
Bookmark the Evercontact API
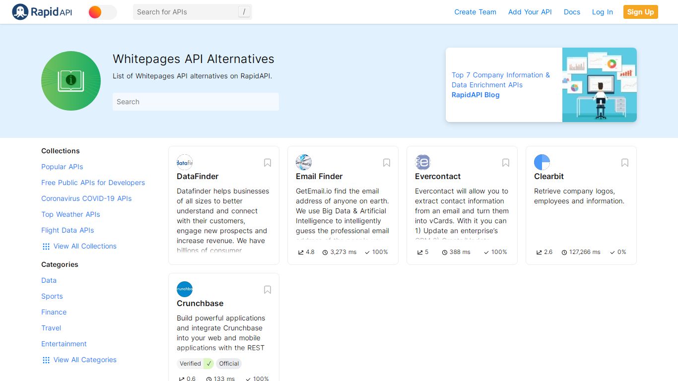[506, 163]
